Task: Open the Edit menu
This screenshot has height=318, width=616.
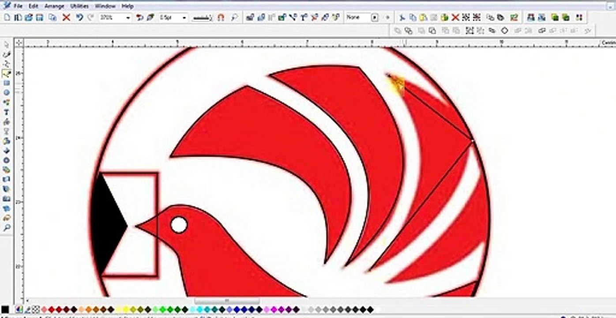Action: 33,6
